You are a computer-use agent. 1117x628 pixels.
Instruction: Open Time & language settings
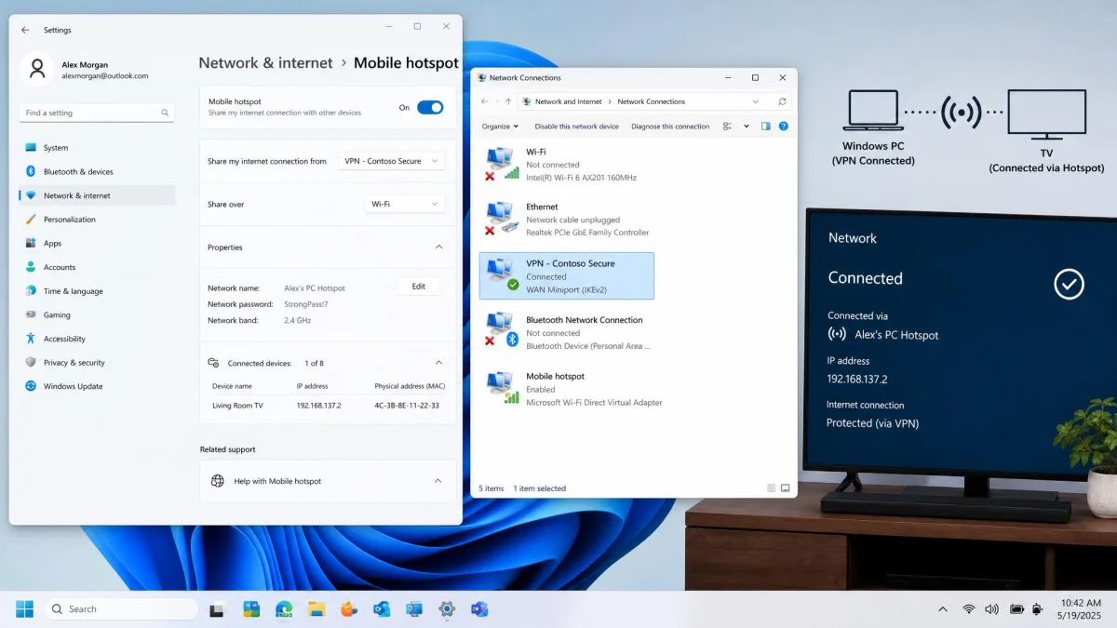97,291
